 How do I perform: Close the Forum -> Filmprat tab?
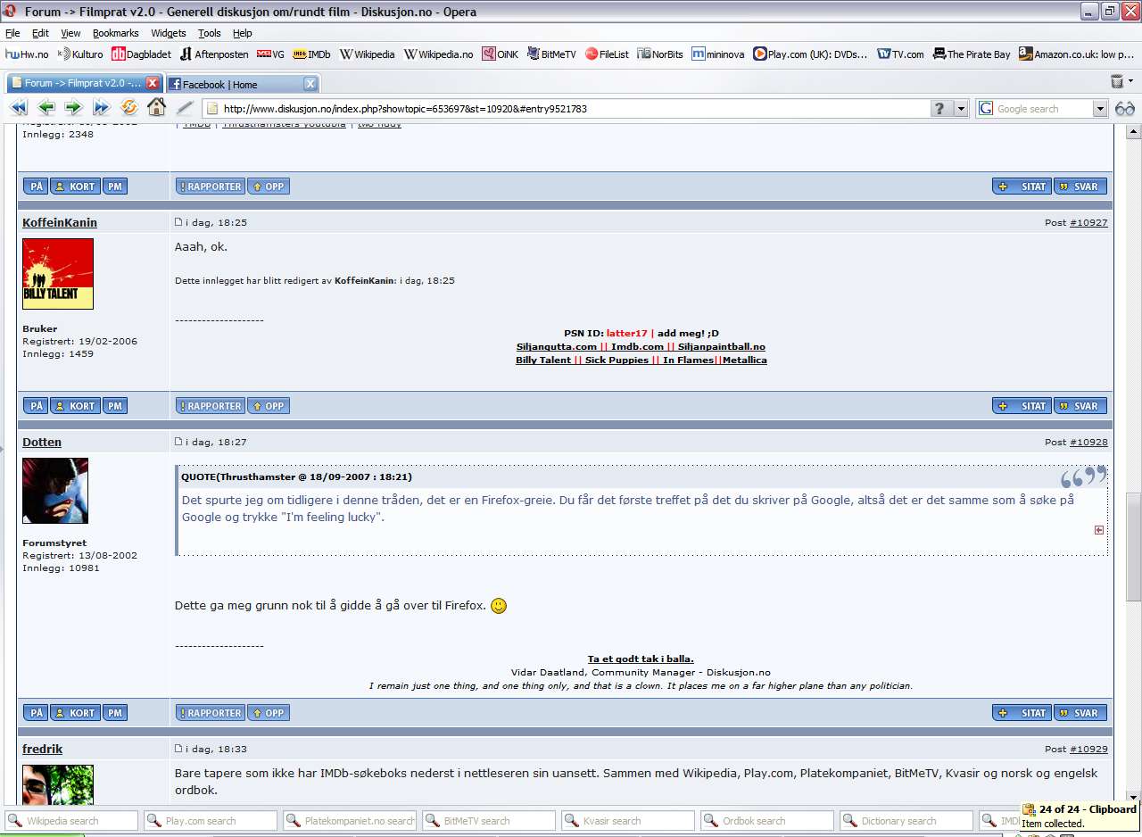pos(153,83)
